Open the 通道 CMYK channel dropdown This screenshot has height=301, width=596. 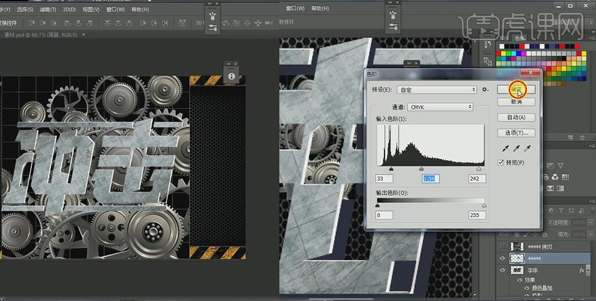point(440,107)
